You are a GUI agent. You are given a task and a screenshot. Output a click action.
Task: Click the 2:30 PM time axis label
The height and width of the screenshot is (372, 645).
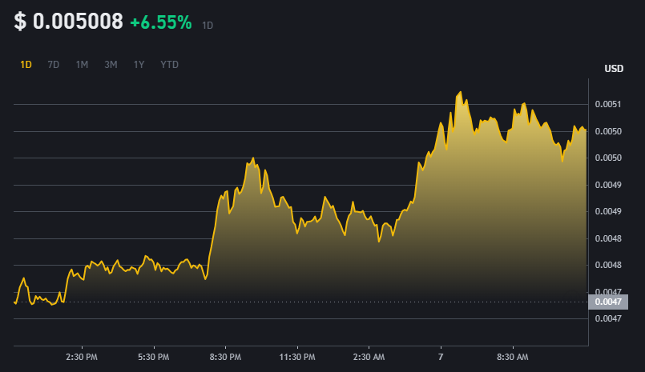(x=82, y=357)
